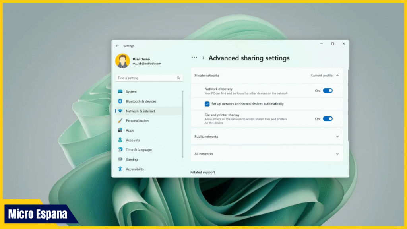Image resolution: width=407 pixels, height=229 pixels.
Task: Click the Accounts person icon
Action: tap(120, 140)
